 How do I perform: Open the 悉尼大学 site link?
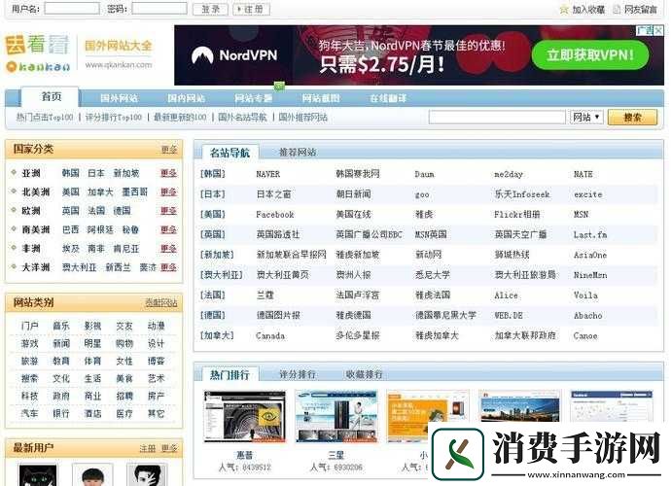433,275
